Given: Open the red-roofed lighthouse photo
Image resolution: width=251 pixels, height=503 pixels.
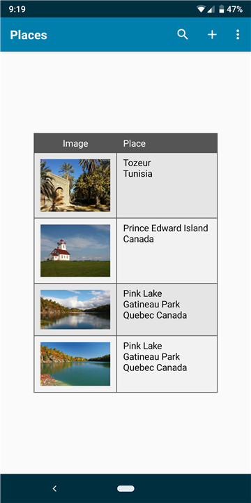Looking at the screenshot, I should pos(75,251).
